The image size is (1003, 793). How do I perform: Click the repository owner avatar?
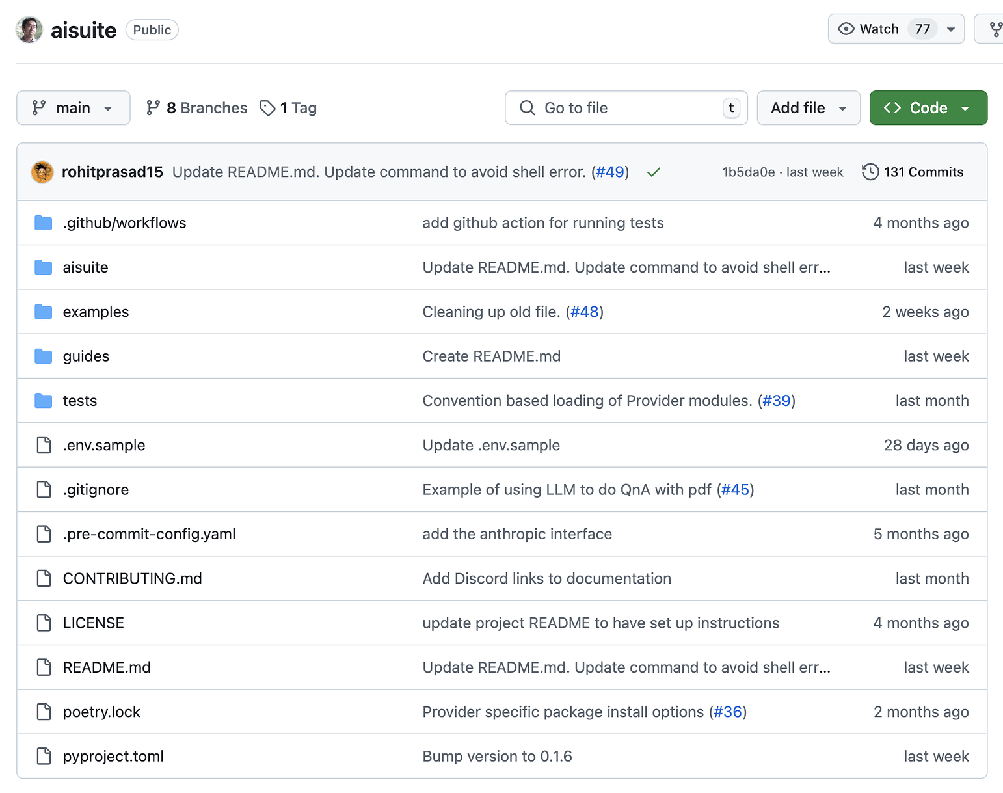click(x=29, y=30)
